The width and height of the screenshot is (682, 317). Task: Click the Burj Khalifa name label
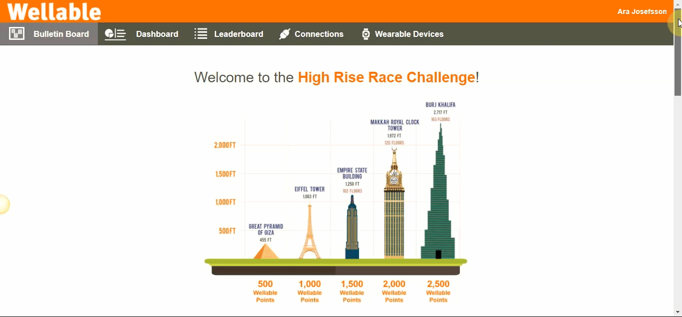click(x=440, y=105)
